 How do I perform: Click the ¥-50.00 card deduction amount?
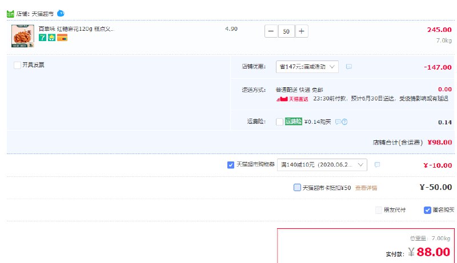(436, 187)
